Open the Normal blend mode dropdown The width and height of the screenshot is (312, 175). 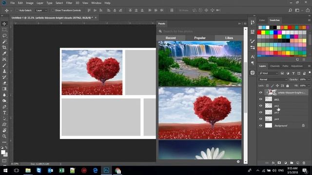pos(273,79)
